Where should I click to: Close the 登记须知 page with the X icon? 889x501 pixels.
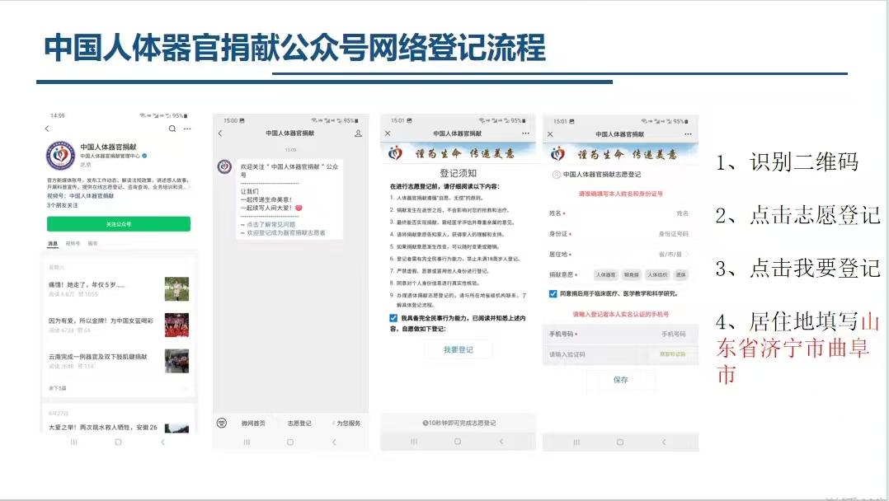pyautogui.click(x=388, y=133)
